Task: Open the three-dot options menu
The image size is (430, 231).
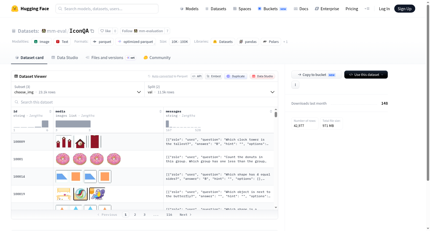Action: point(295,85)
